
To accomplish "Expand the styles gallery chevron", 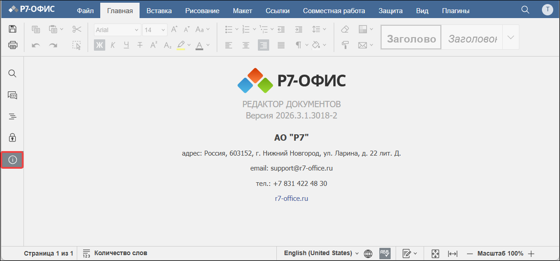I will 511,37.
